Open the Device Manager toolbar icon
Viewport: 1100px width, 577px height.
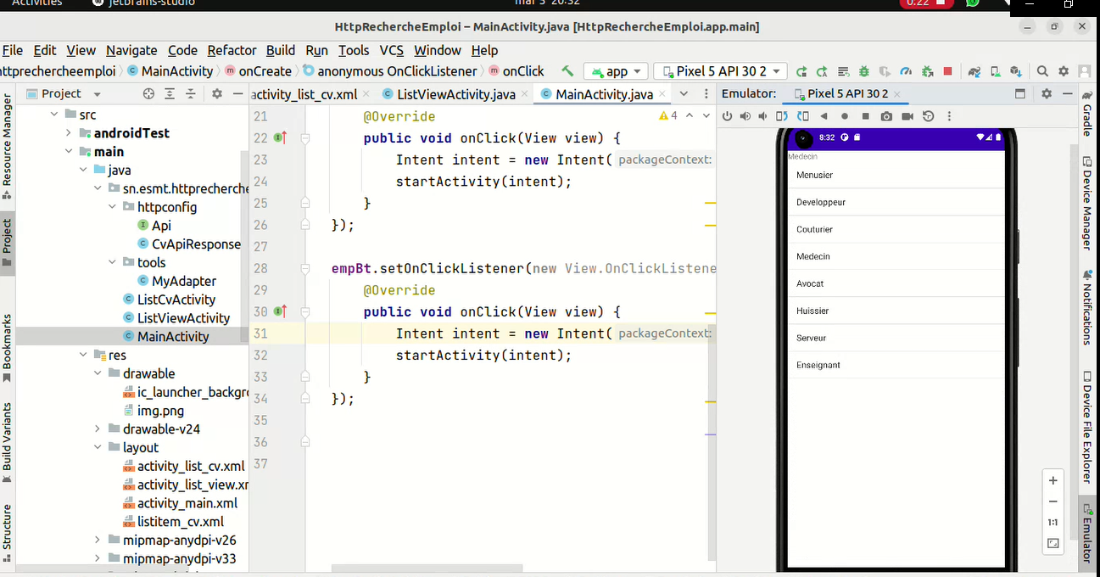[995, 71]
